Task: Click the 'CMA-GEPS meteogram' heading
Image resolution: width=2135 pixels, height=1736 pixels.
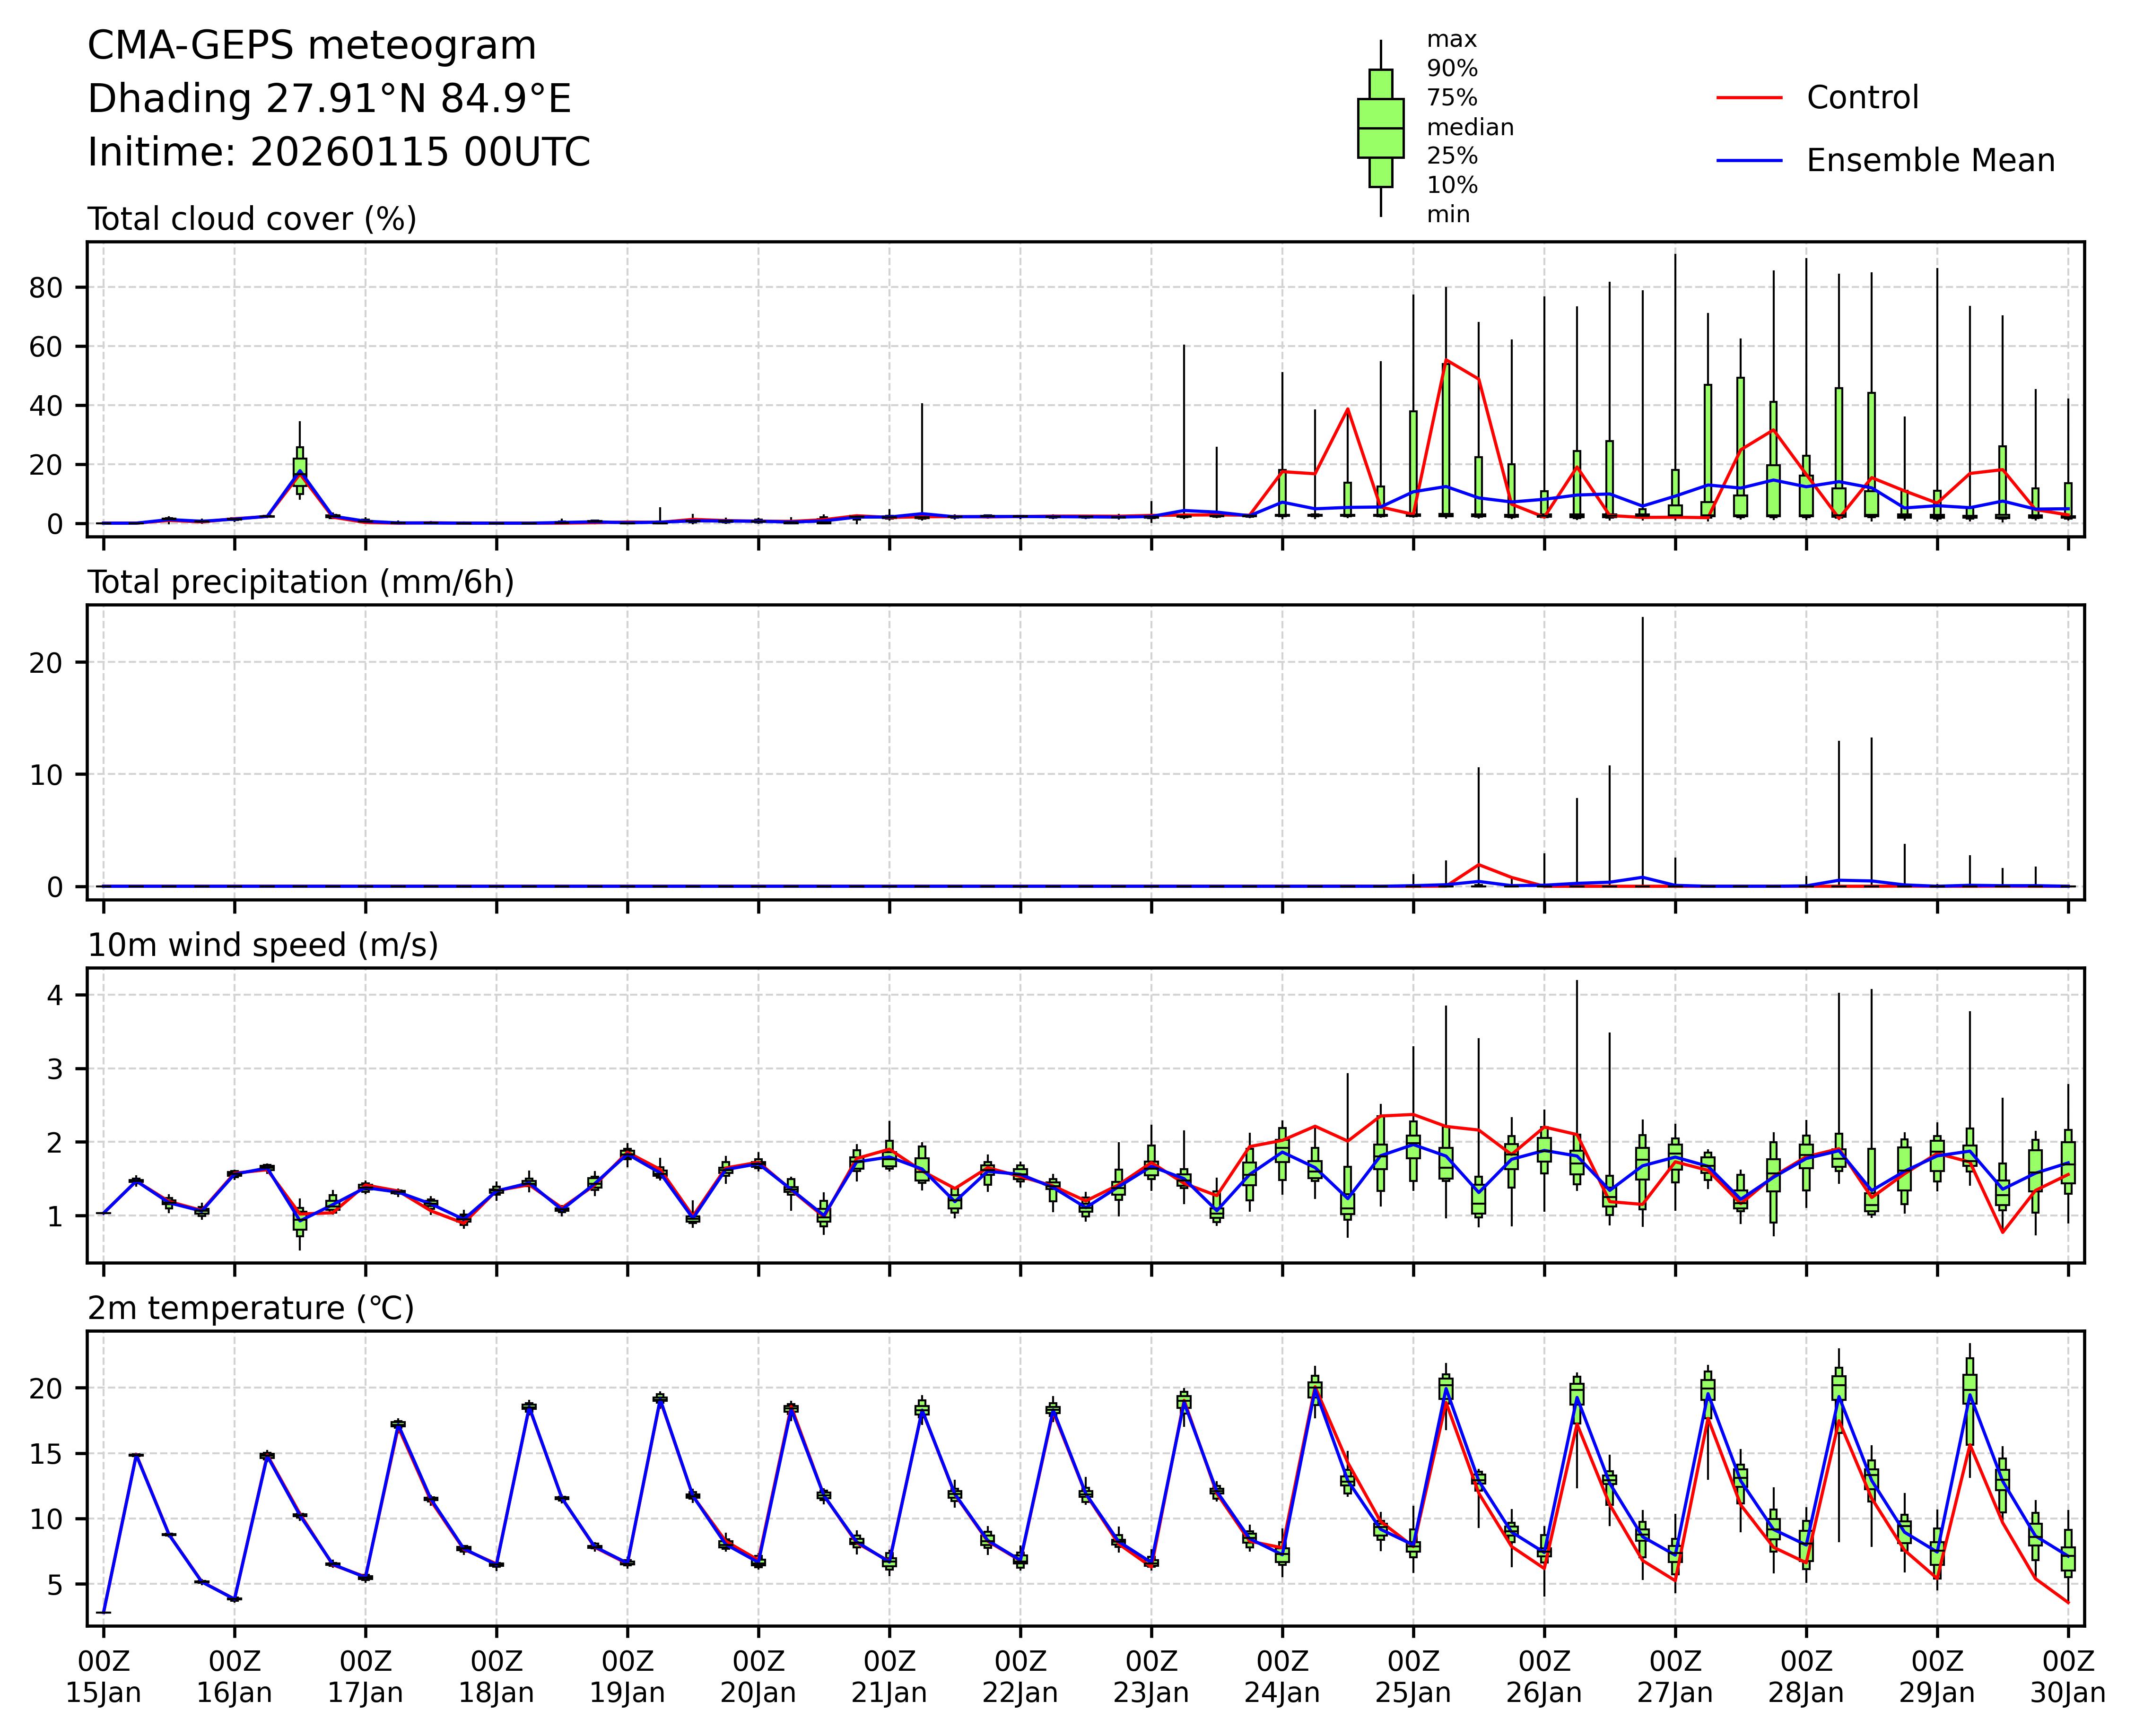Action: pyautogui.click(x=312, y=46)
